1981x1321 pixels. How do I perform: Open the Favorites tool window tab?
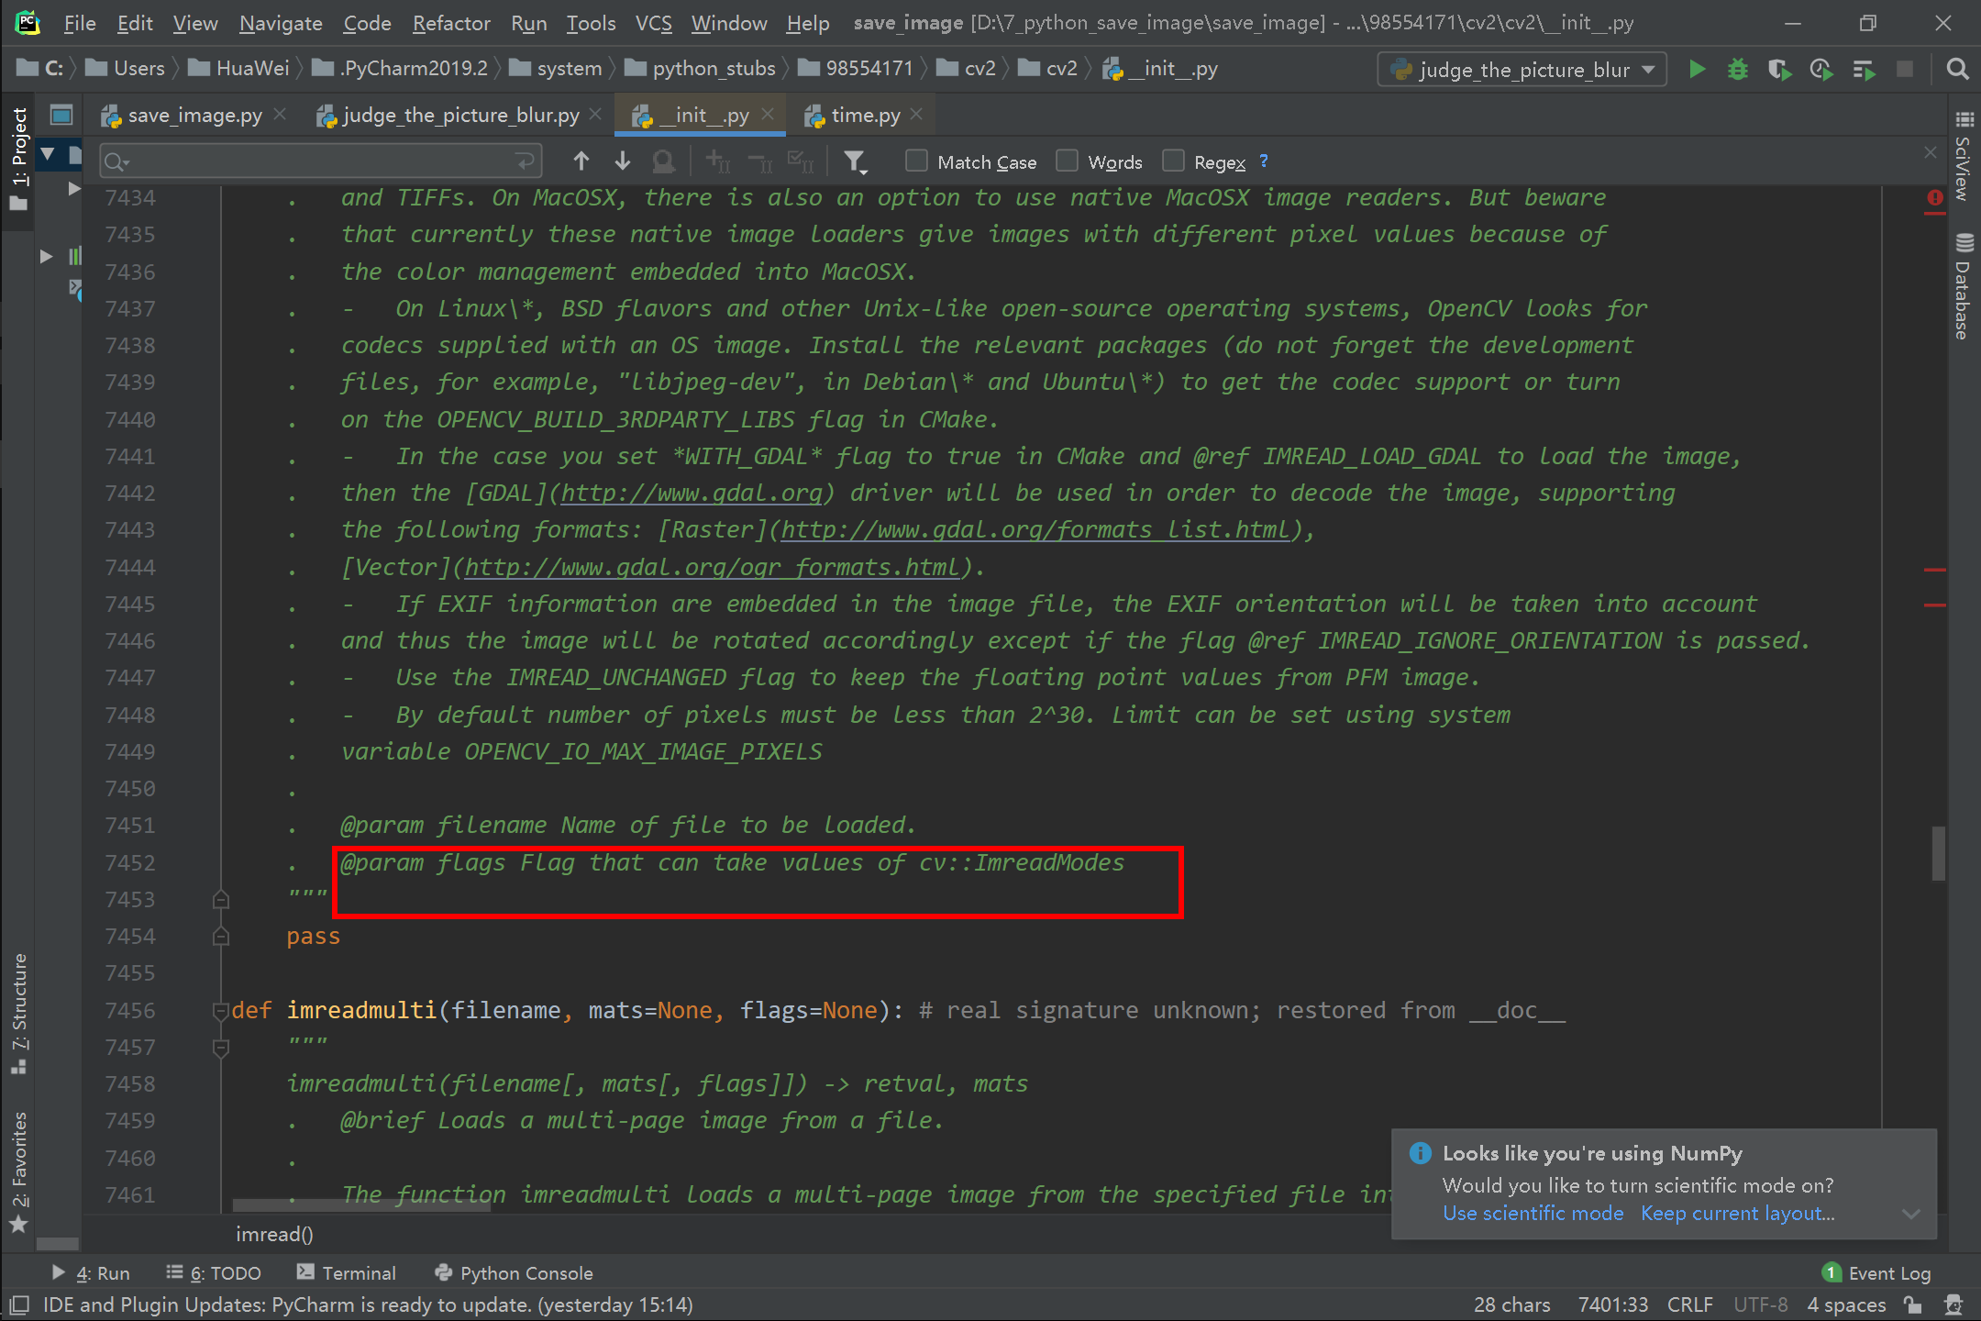18,1173
